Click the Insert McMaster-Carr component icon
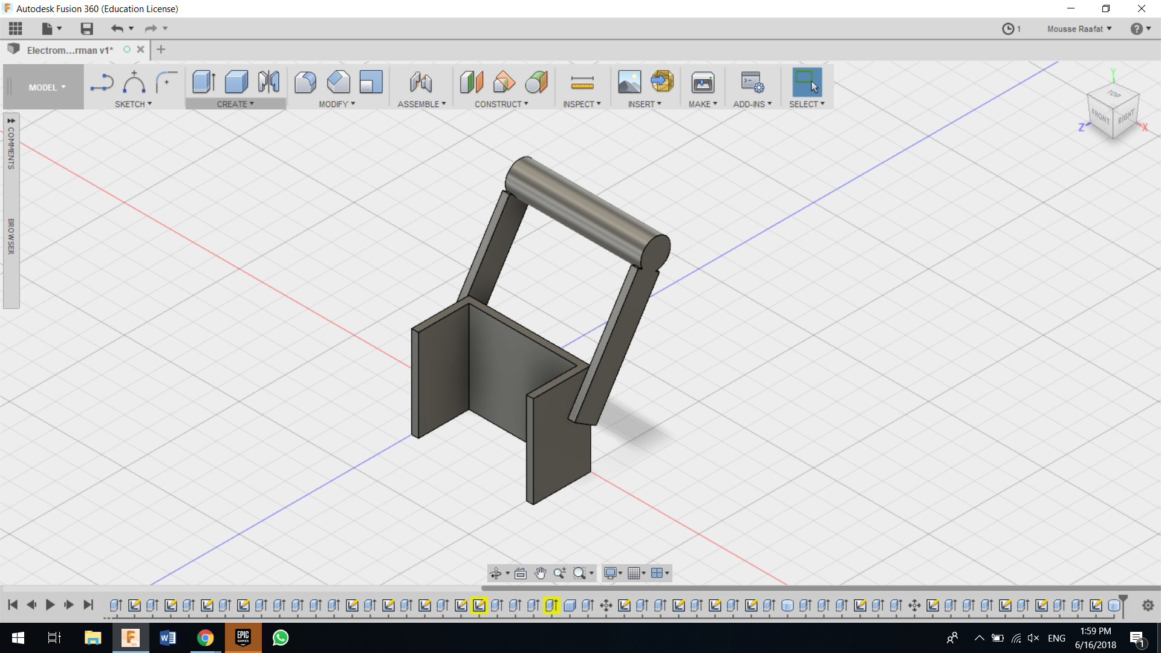The image size is (1161, 653). click(662, 82)
